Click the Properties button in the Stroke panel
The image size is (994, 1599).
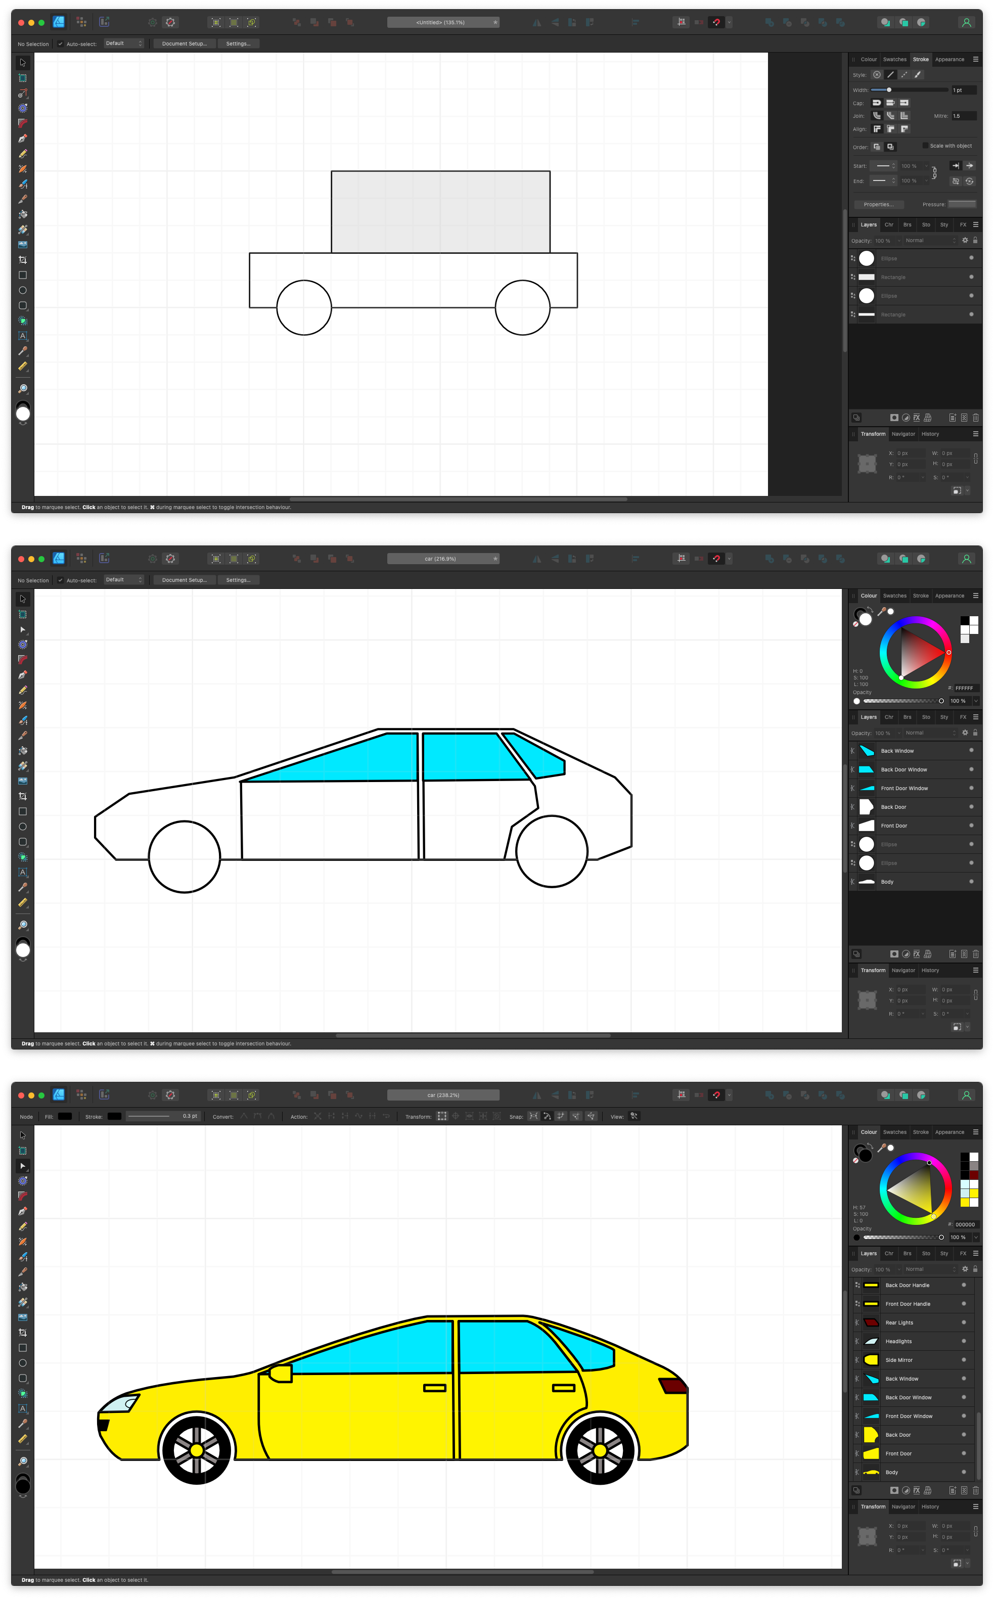(x=879, y=204)
